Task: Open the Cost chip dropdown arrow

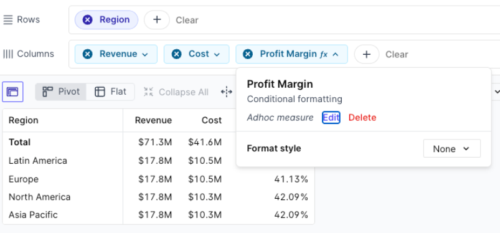Action: tap(217, 55)
